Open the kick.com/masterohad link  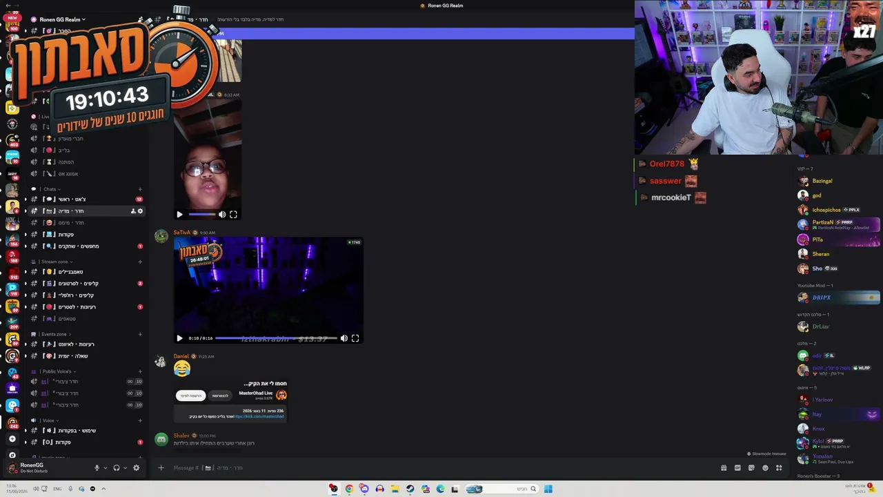(259, 416)
